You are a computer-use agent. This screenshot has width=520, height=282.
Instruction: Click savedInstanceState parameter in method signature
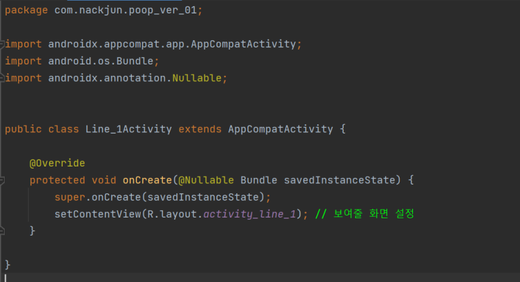click(340, 180)
